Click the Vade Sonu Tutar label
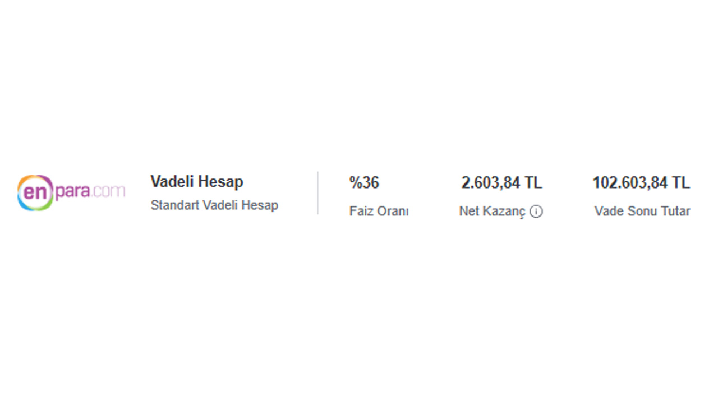Viewport: 718px width, 404px height. (x=642, y=212)
